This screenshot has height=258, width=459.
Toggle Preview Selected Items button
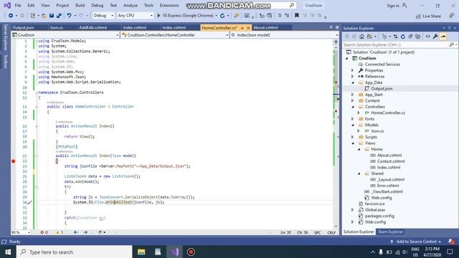coord(443,37)
